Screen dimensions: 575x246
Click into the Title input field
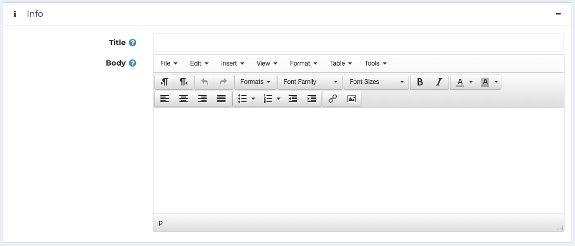tap(357, 42)
